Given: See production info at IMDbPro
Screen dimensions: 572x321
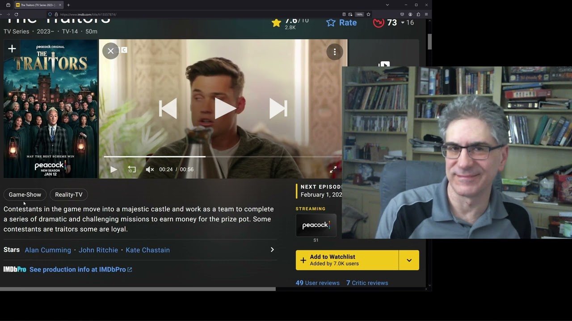Looking at the screenshot, I should coord(80,269).
